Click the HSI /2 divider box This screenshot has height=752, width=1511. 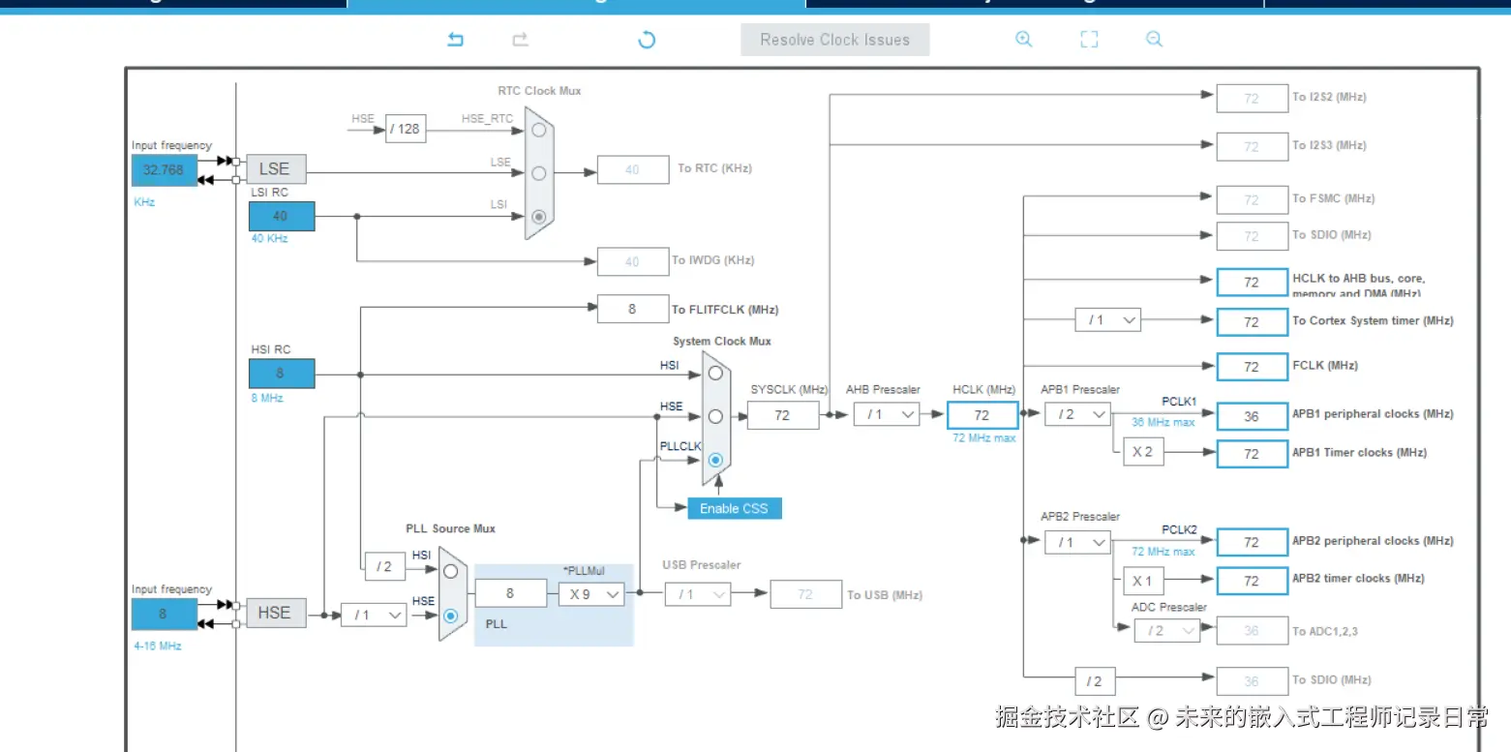[x=385, y=566]
